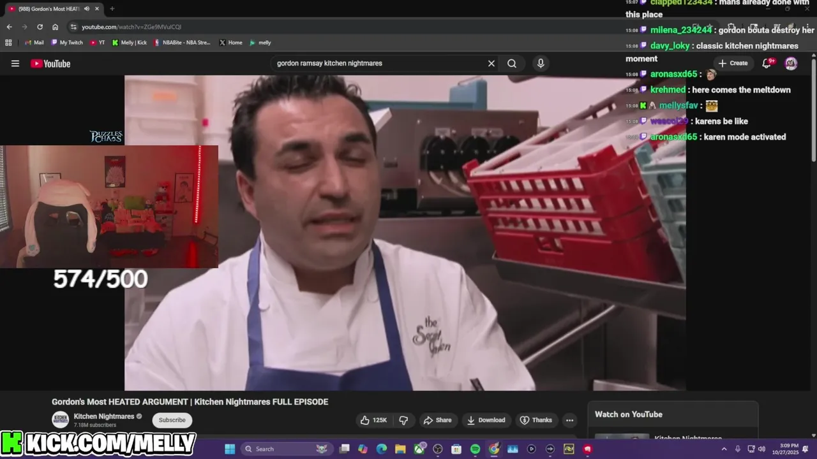Send Thanks to the creator
This screenshot has width=817, height=459.
point(536,420)
